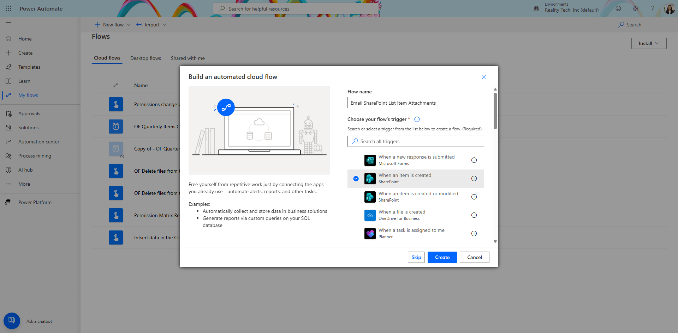Collapse the left navigation hamburger menu

[8, 24]
